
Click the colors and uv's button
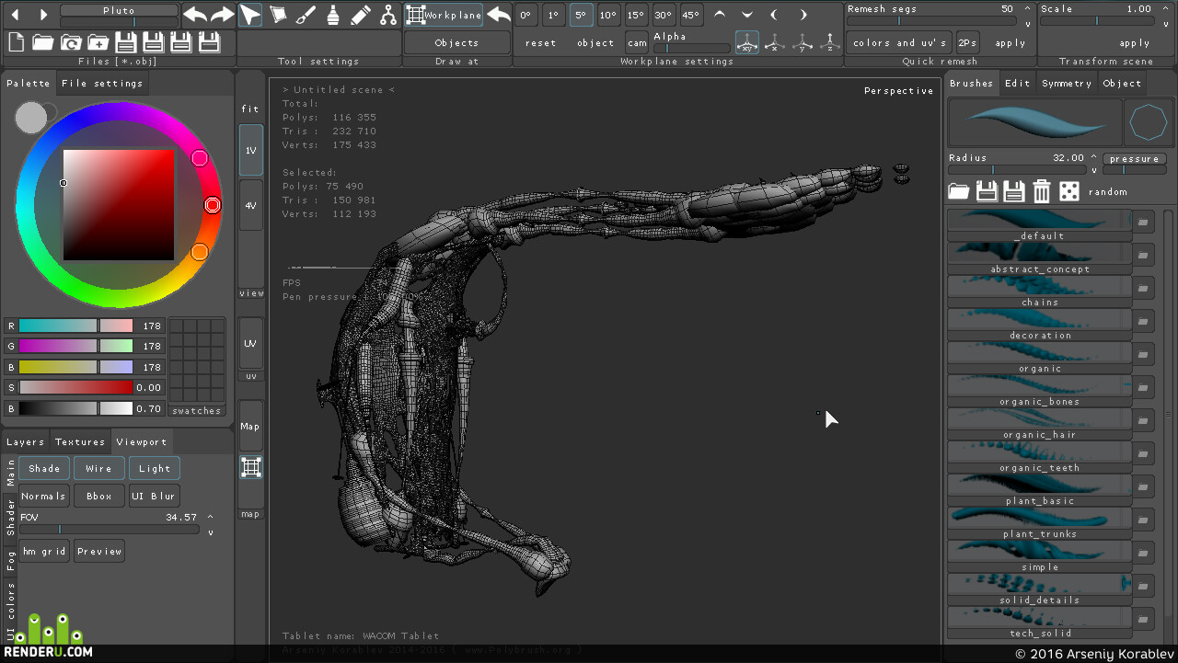click(899, 42)
